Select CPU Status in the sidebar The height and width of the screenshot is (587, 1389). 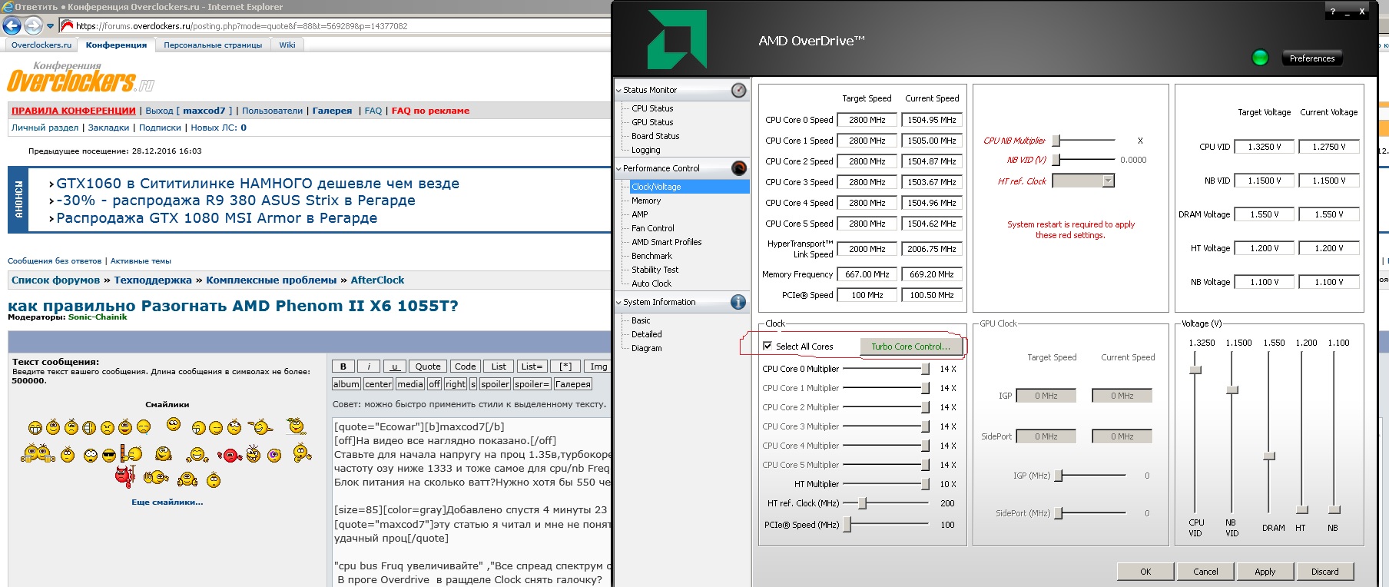pyautogui.click(x=652, y=108)
